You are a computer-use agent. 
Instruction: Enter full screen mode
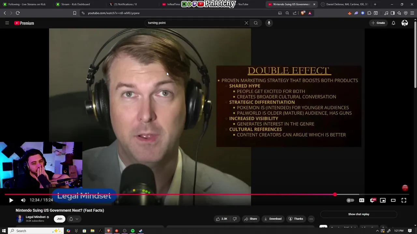(x=404, y=200)
